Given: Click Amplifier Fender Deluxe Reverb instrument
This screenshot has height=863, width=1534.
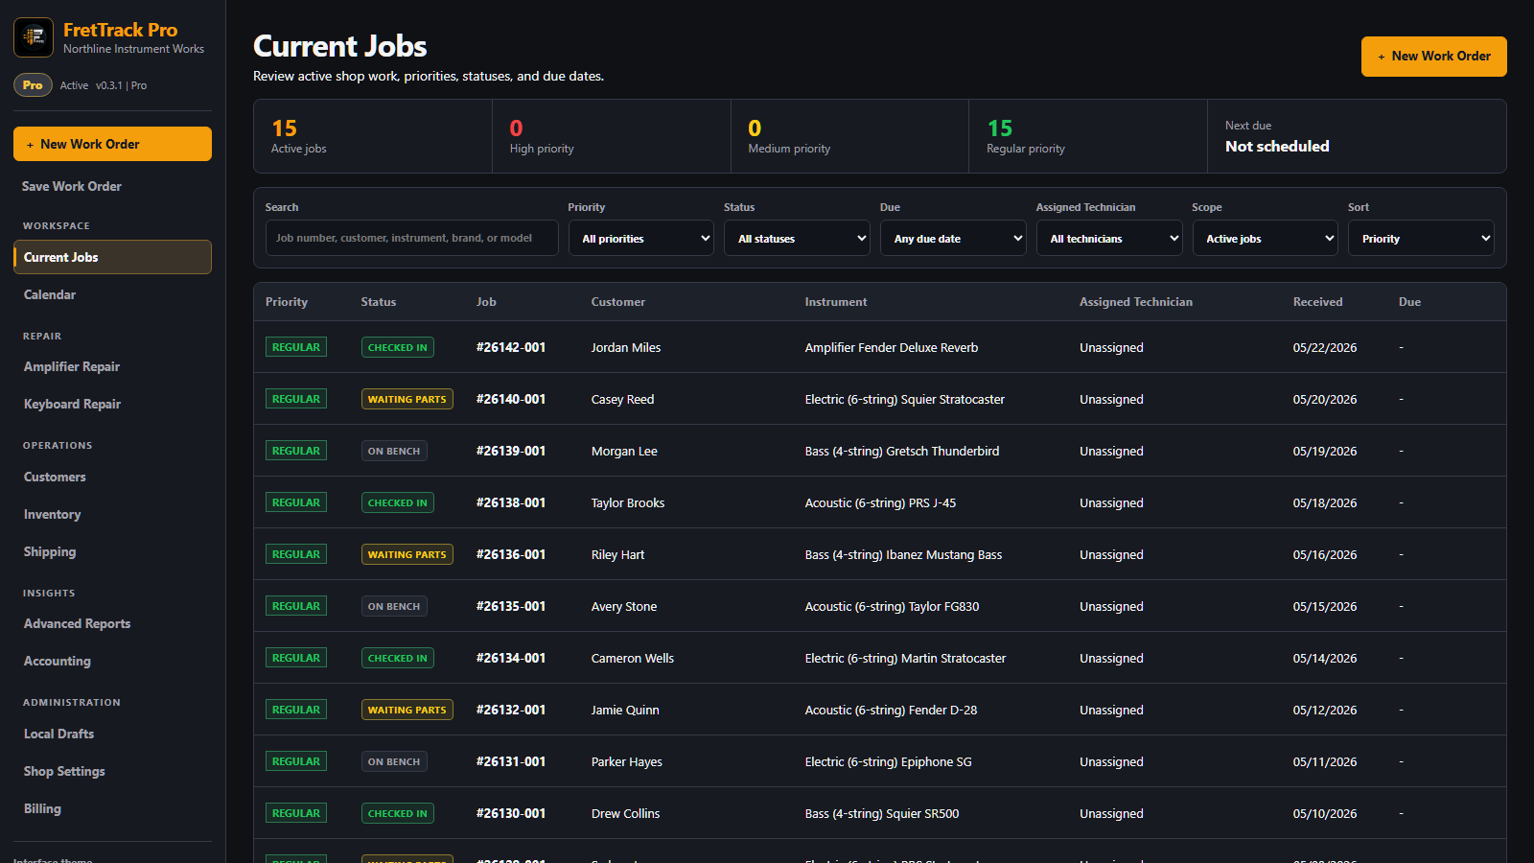Looking at the screenshot, I should (892, 347).
